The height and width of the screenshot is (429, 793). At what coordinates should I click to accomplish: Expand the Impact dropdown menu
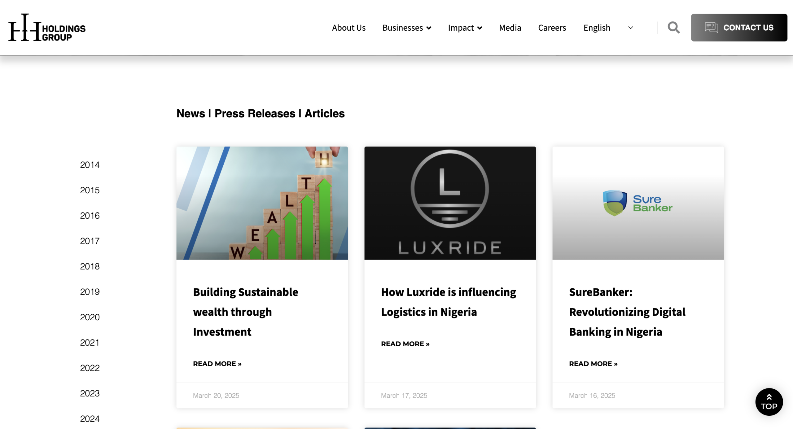[x=465, y=28]
